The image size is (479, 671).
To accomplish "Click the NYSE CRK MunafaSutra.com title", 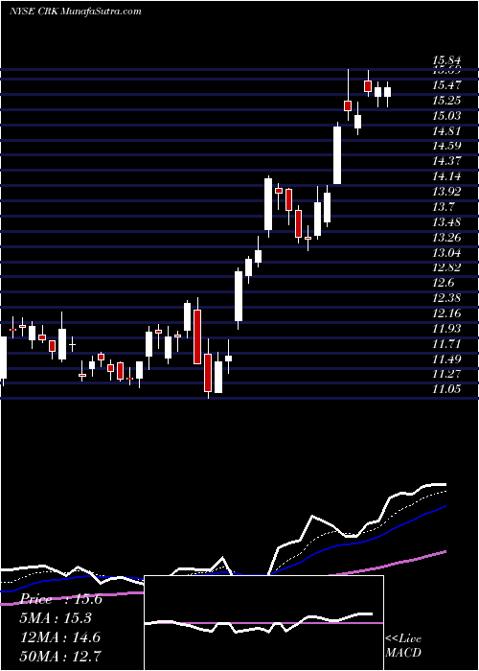I will 76,11.
